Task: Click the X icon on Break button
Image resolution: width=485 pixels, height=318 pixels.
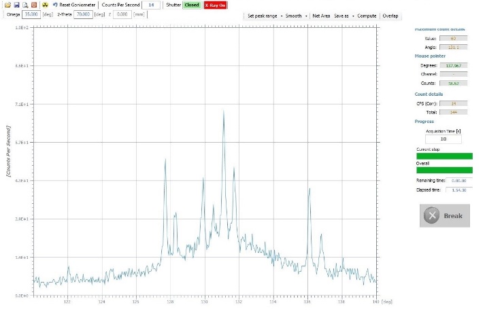Action: (432, 215)
